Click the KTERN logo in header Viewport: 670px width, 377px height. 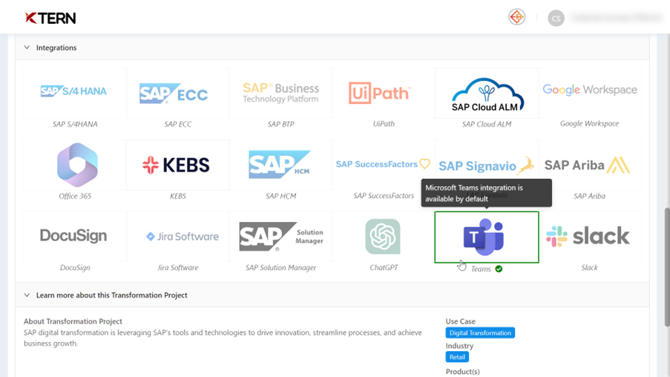tap(50, 18)
